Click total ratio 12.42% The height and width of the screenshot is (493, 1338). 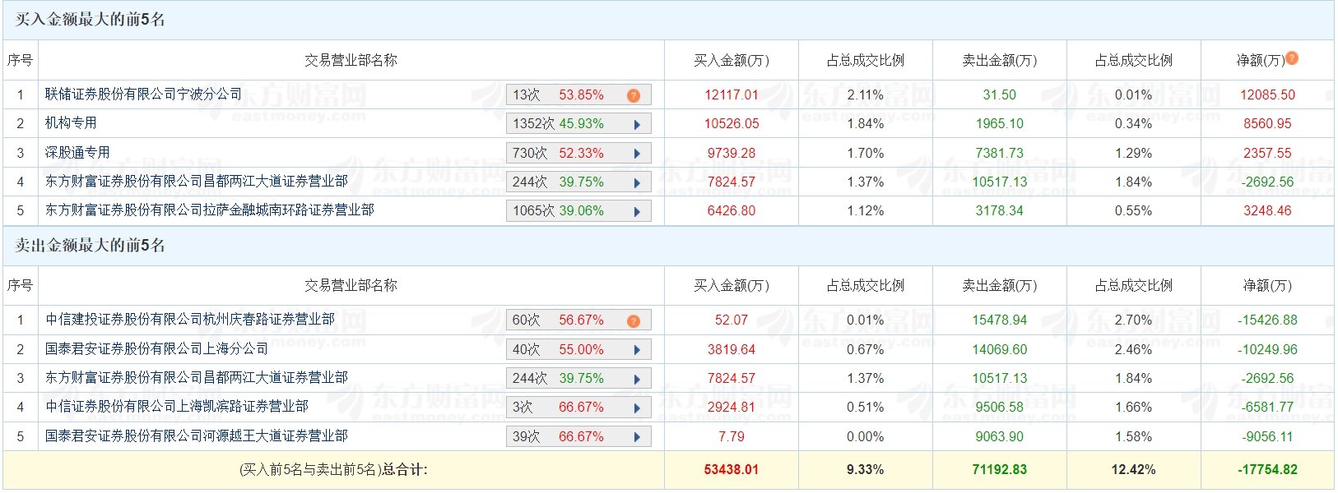pos(1134,470)
